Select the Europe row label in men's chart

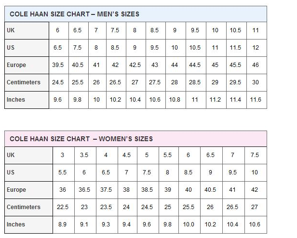(x=16, y=65)
